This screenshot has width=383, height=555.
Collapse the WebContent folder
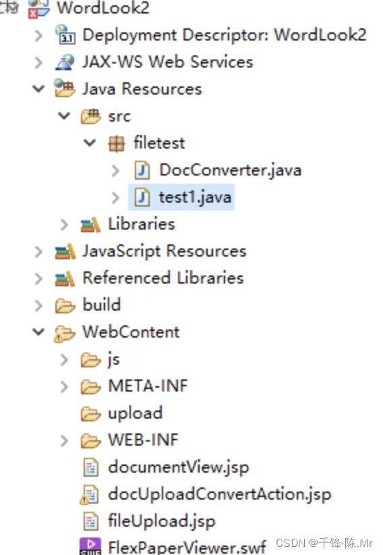38,332
